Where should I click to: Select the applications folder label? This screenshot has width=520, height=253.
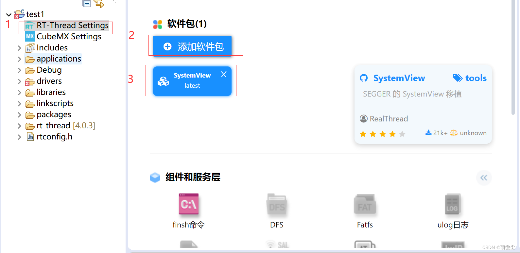(x=59, y=59)
